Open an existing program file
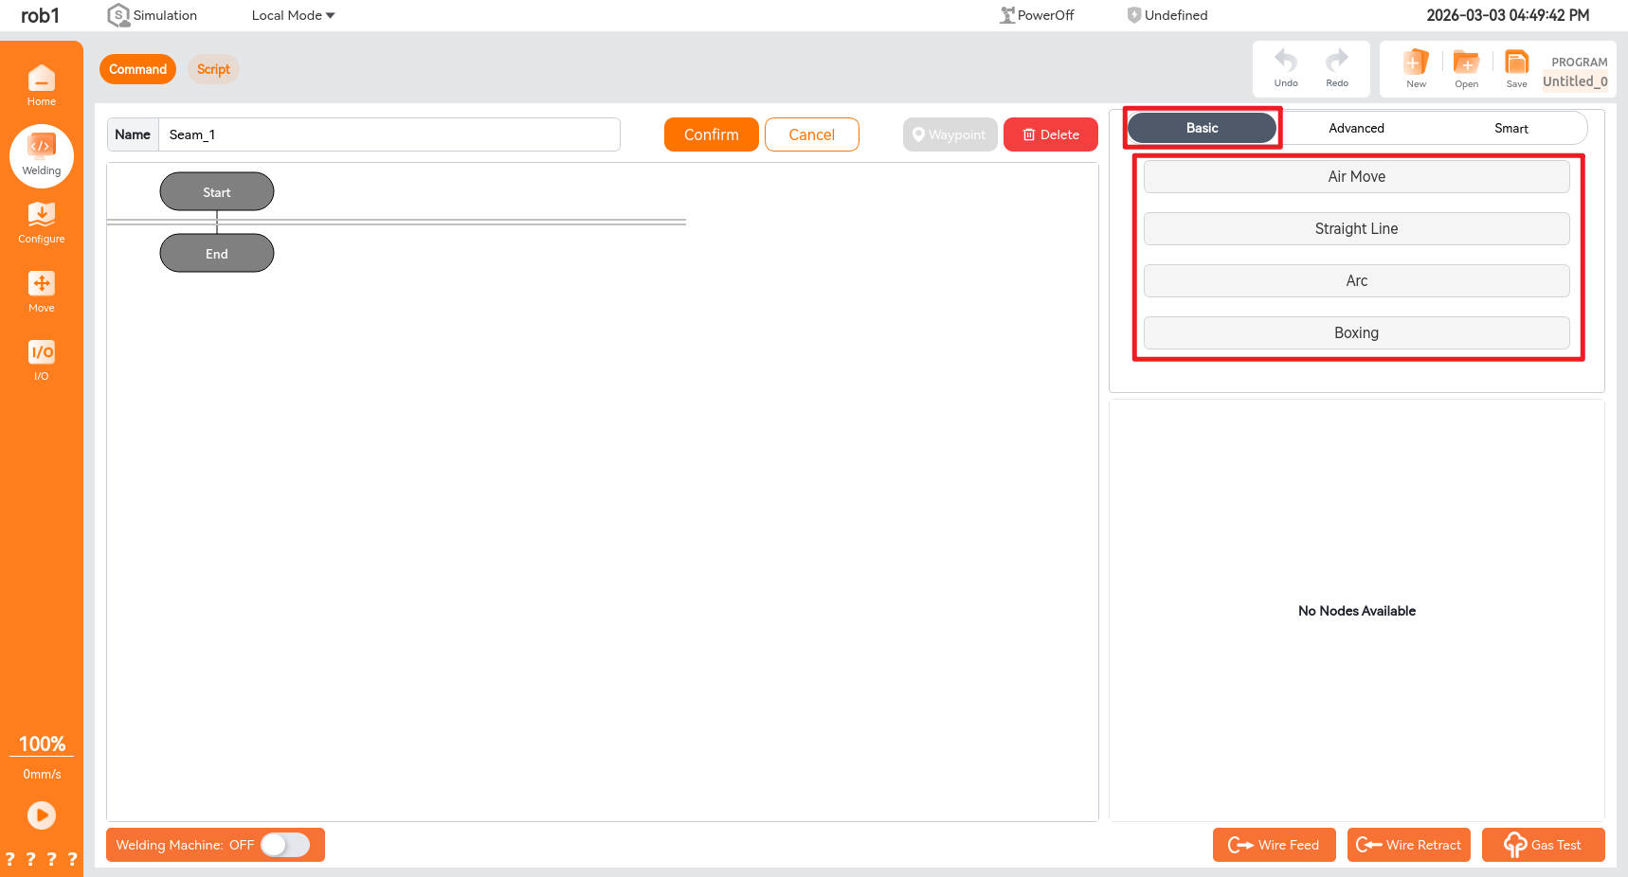 (1466, 67)
